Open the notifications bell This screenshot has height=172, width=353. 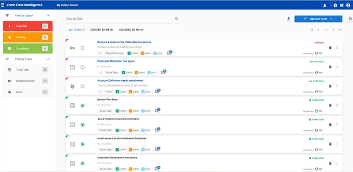point(325,5)
